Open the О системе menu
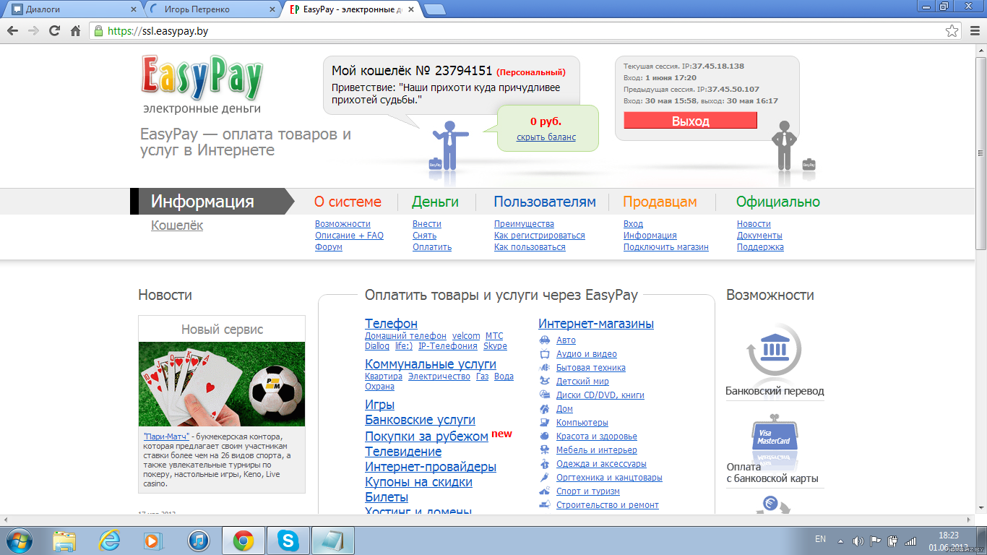 348,202
